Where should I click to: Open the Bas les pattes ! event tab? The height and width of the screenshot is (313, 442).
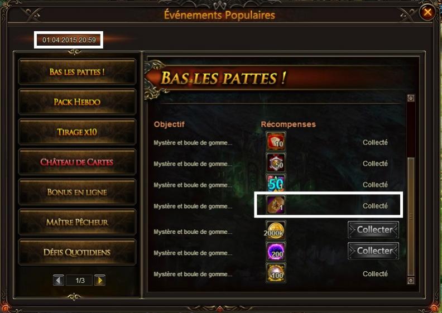77,71
